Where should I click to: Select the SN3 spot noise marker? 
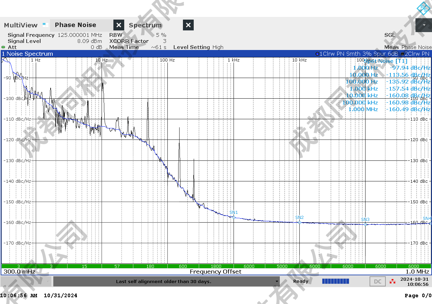[365, 224]
